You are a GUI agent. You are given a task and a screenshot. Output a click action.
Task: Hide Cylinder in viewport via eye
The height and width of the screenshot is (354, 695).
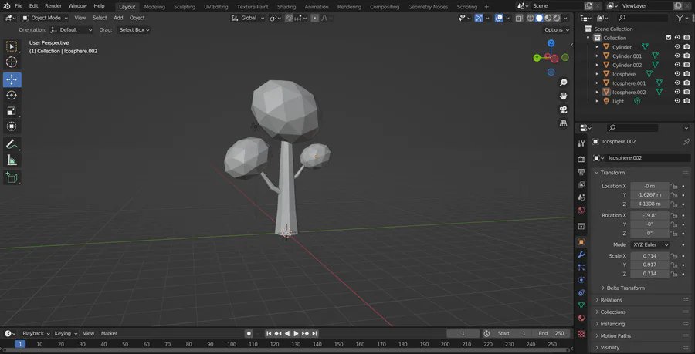677,47
